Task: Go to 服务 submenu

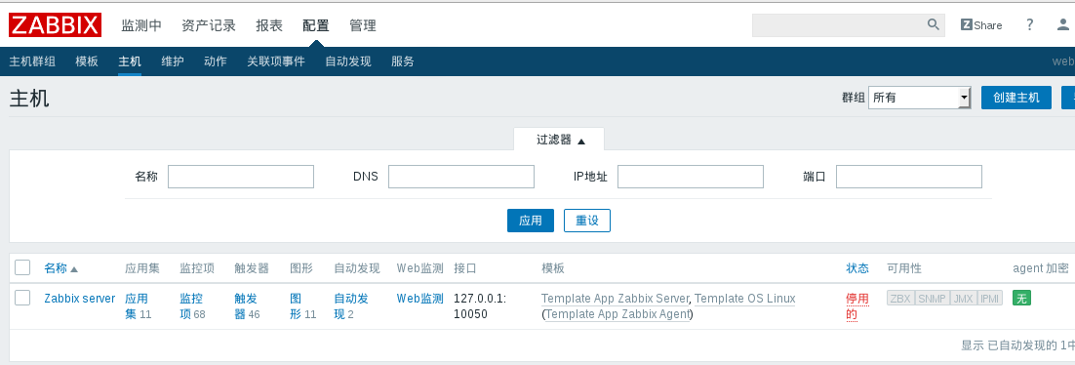Action: (x=403, y=61)
